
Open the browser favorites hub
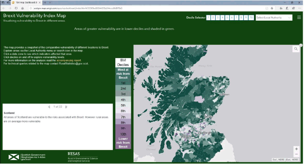(281, 8)
